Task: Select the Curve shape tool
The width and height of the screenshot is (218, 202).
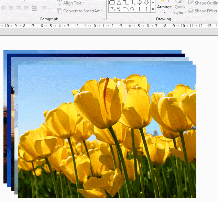Action: (x=133, y=9)
